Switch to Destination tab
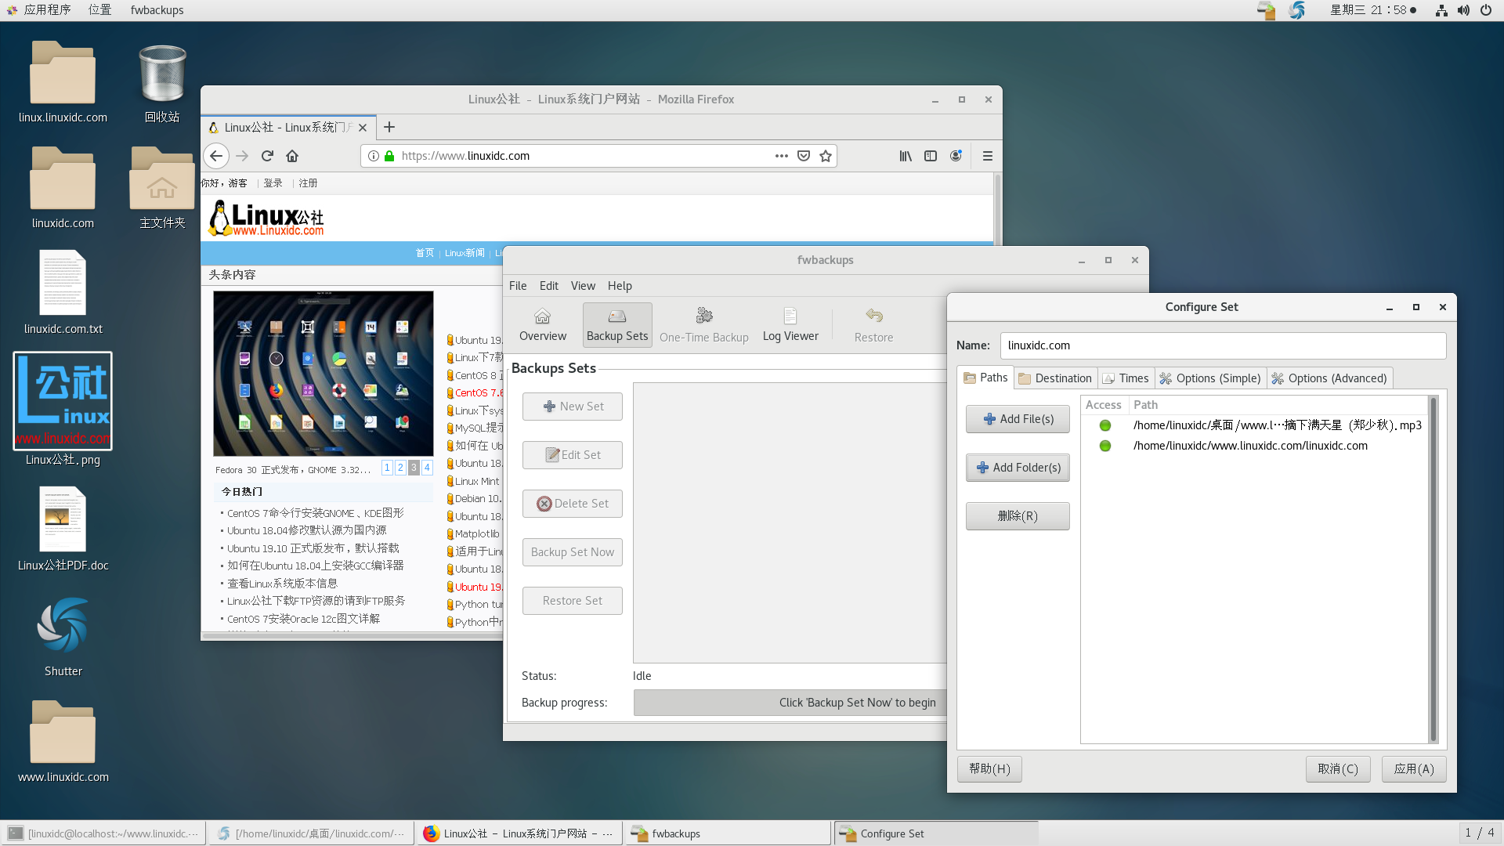The width and height of the screenshot is (1504, 846). [x=1055, y=378]
